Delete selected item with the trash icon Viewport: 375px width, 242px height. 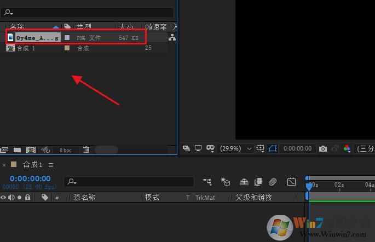coord(86,149)
